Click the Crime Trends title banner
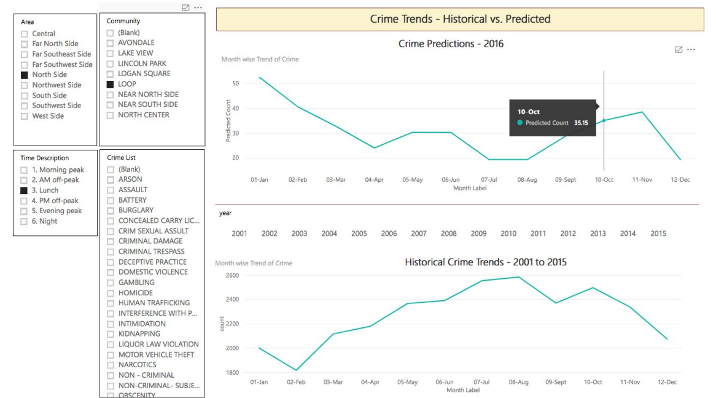This screenshot has height=398, width=716. [460, 19]
